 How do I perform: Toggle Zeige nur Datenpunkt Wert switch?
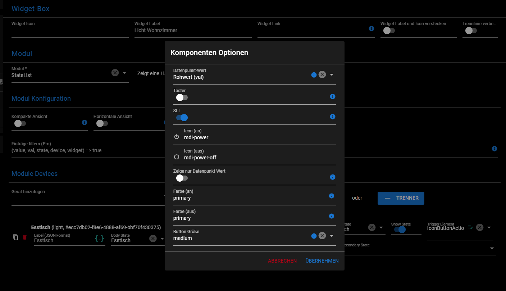(182, 178)
